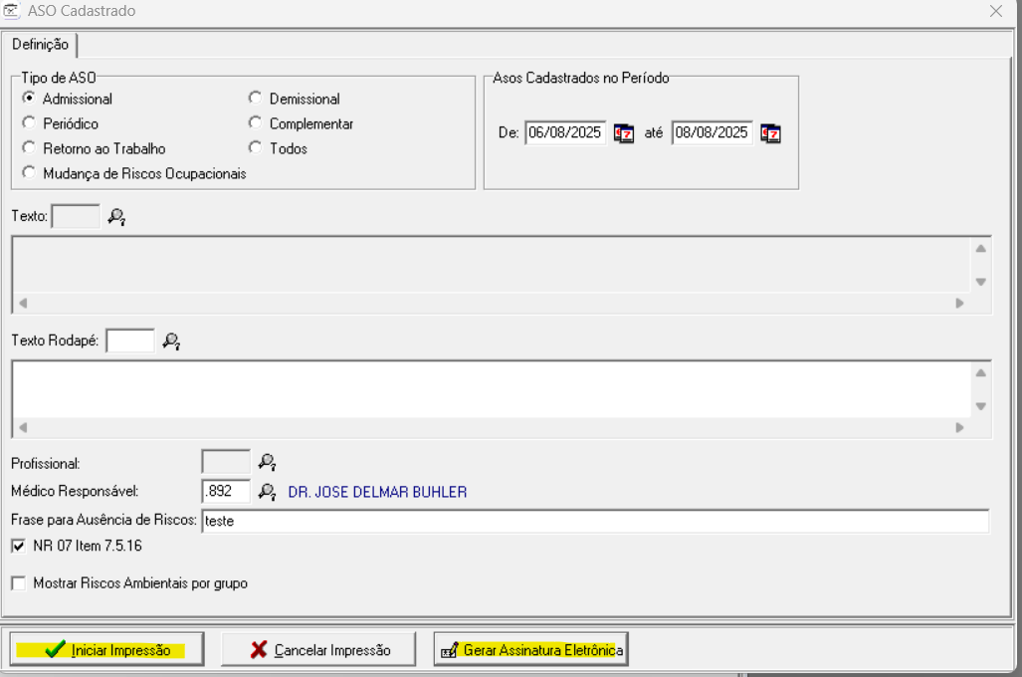Click the Texto search magnifier icon
1022x677 pixels.
[116, 216]
